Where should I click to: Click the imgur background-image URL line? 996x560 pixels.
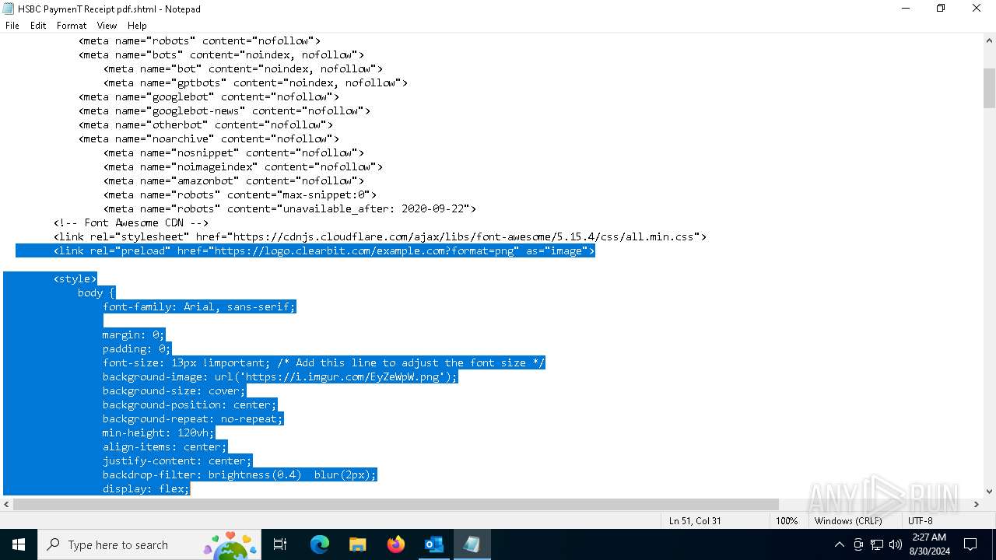click(x=280, y=377)
